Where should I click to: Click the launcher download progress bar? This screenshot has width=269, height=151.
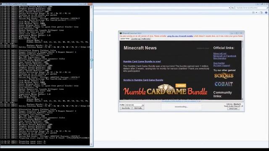coord(181,101)
